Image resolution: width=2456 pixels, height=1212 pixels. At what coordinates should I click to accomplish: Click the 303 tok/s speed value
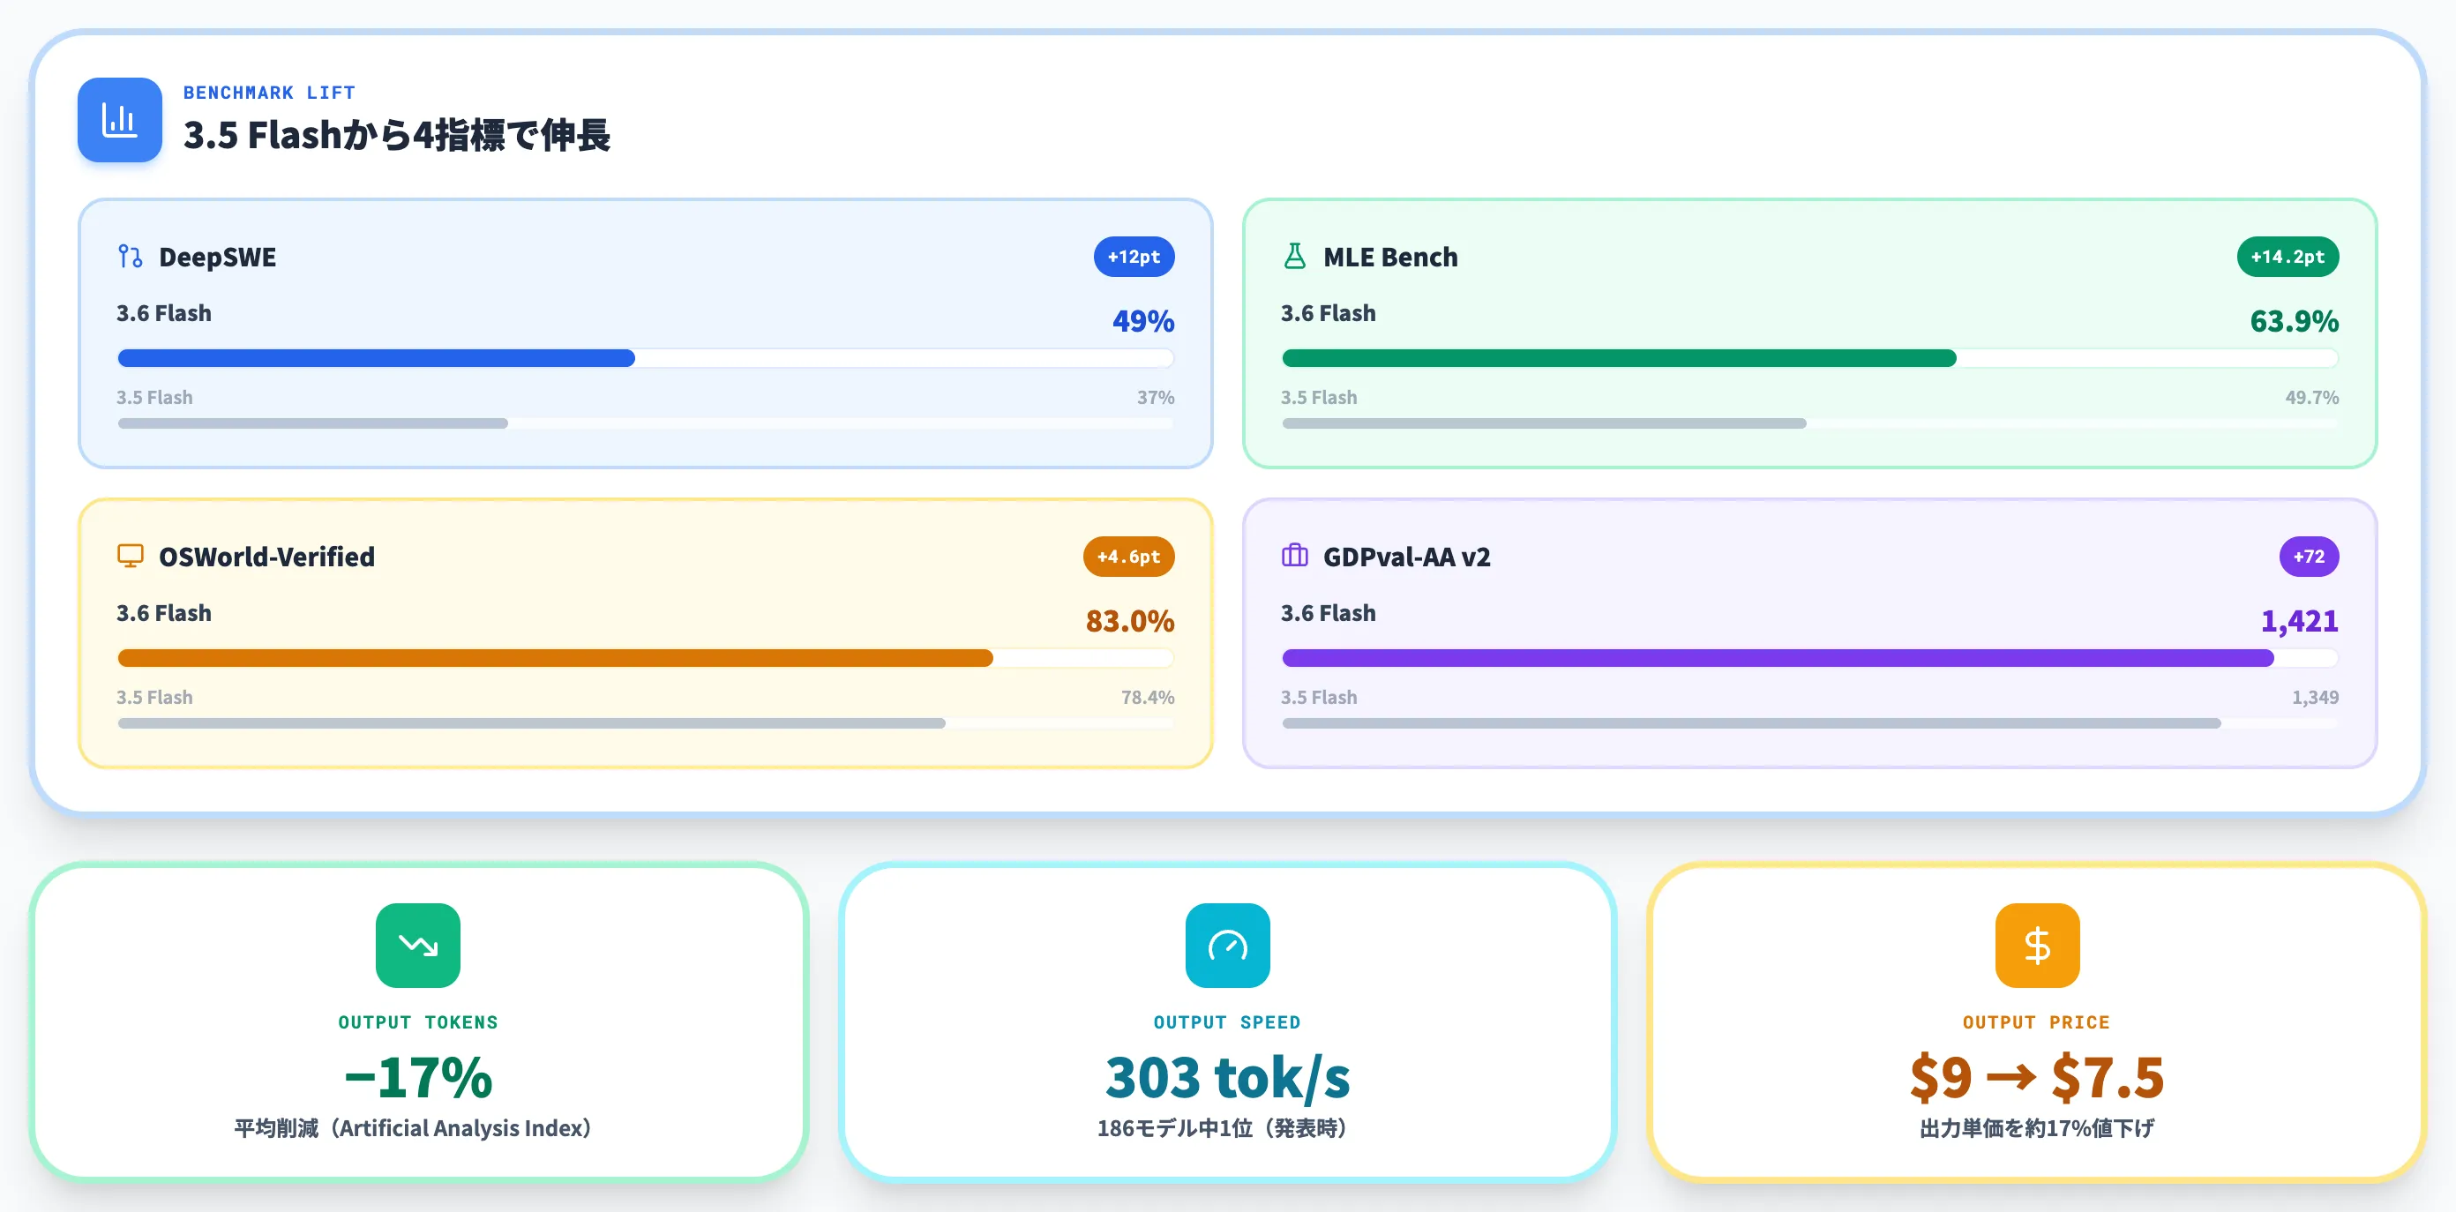pos(1227,1078)
